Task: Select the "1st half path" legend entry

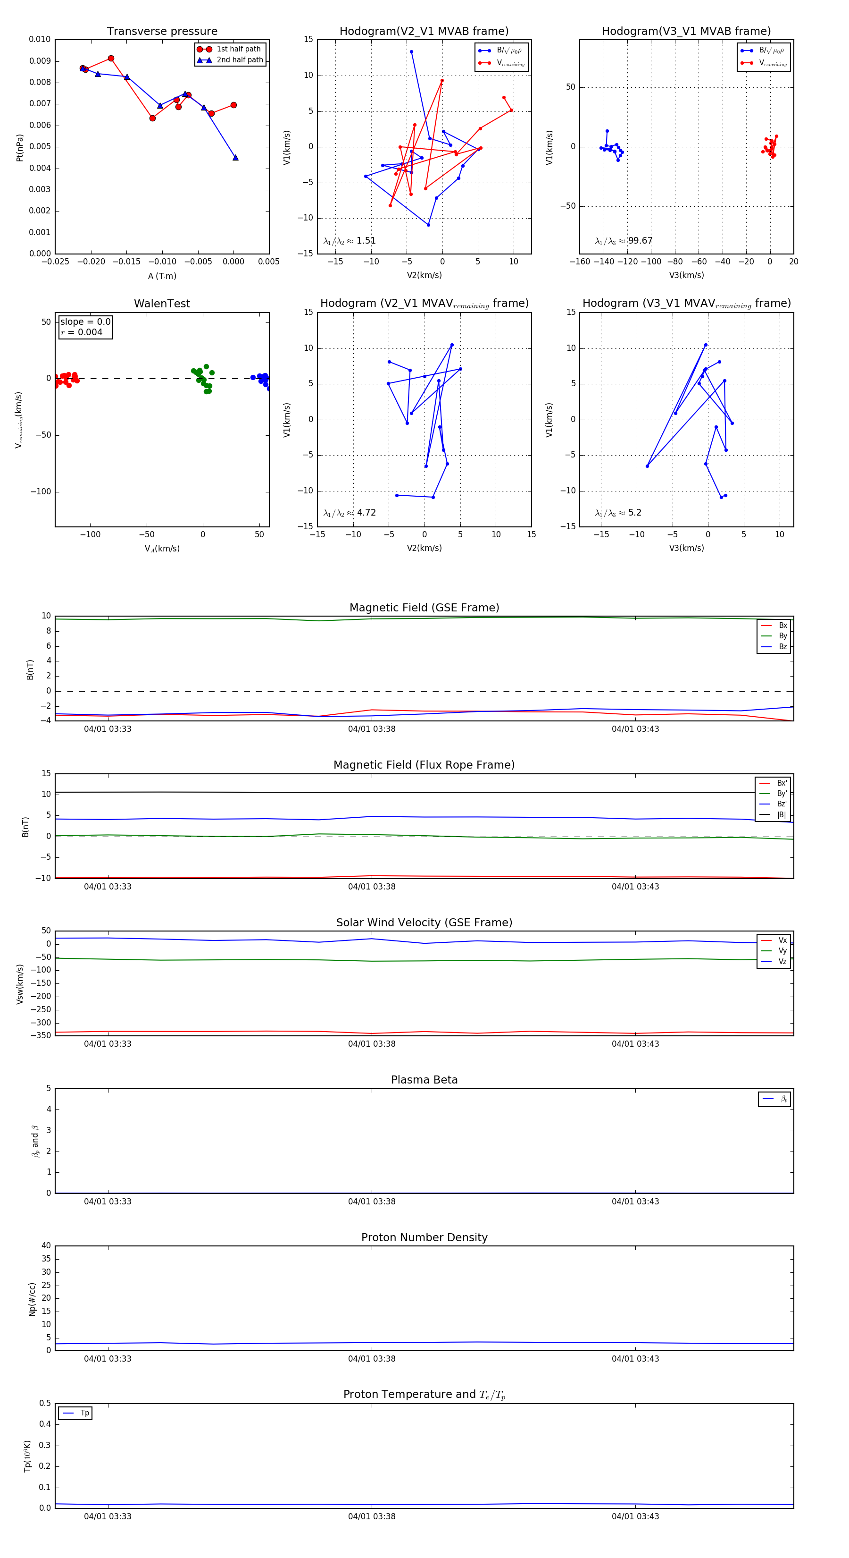Action: coord(230,49)
